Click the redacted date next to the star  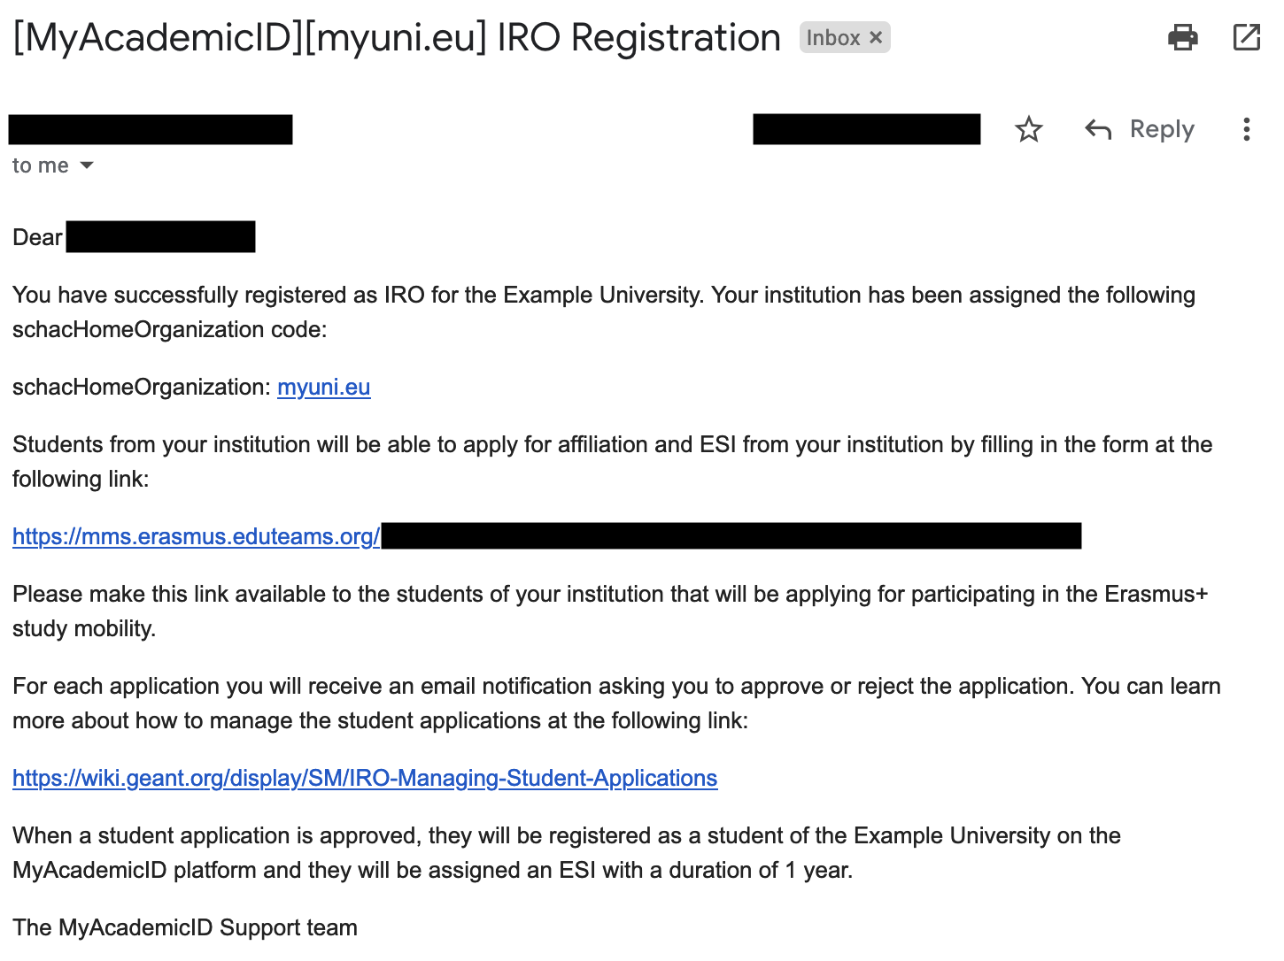coord(866,129)
